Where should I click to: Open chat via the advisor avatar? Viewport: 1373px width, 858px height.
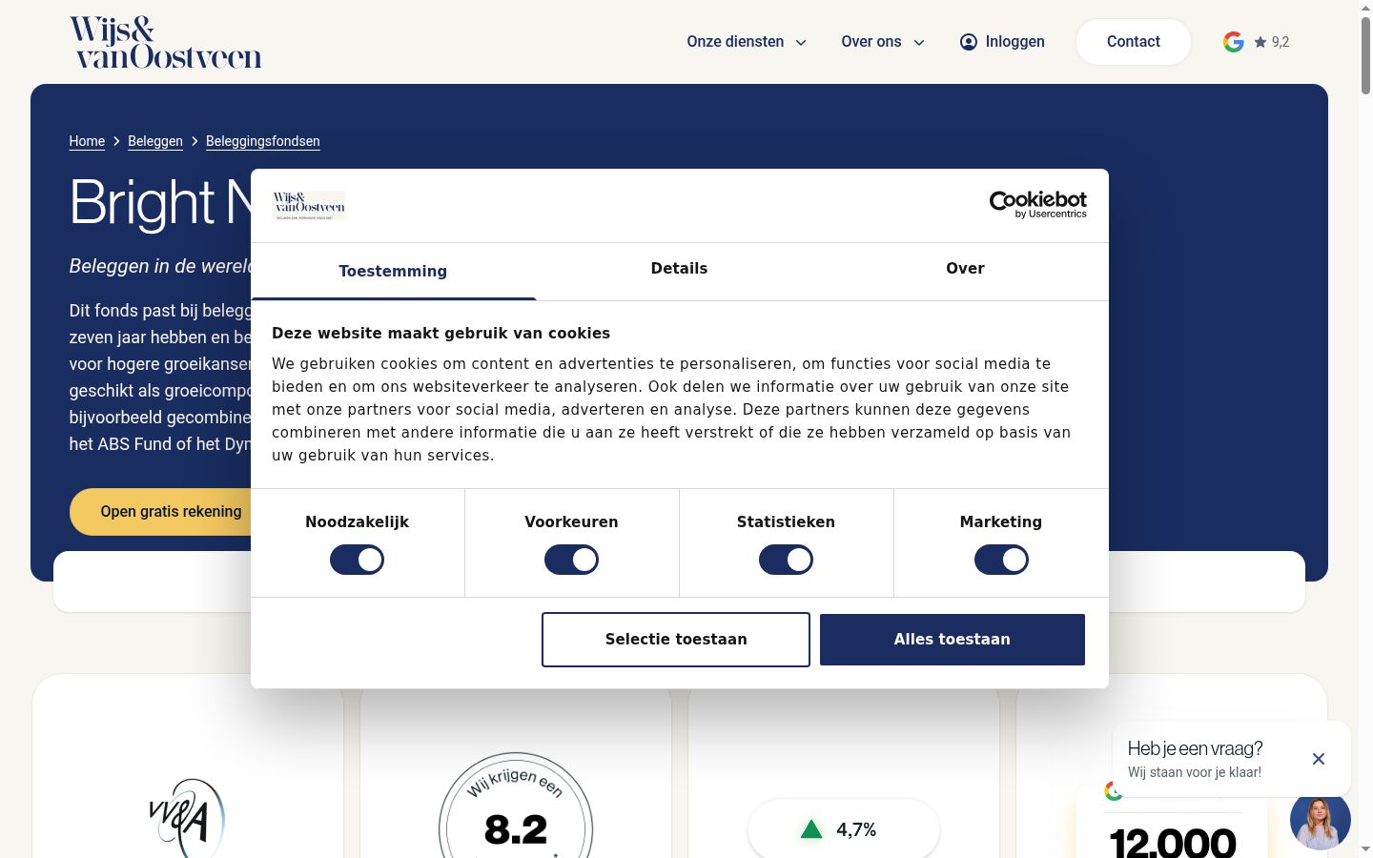tap(1321, 819)
